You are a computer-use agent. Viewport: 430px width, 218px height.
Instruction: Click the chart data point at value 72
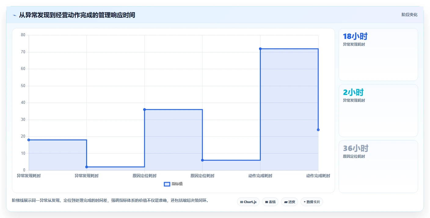coord(260,49)
